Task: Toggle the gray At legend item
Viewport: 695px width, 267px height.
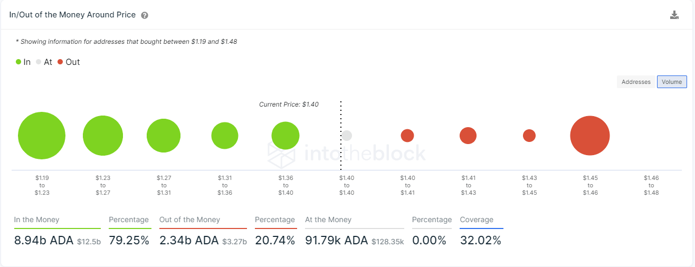Action: pos(44,62)
